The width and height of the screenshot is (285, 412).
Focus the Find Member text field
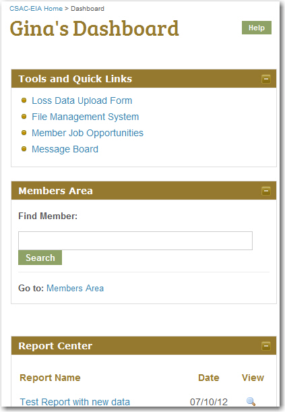point(135,241)
